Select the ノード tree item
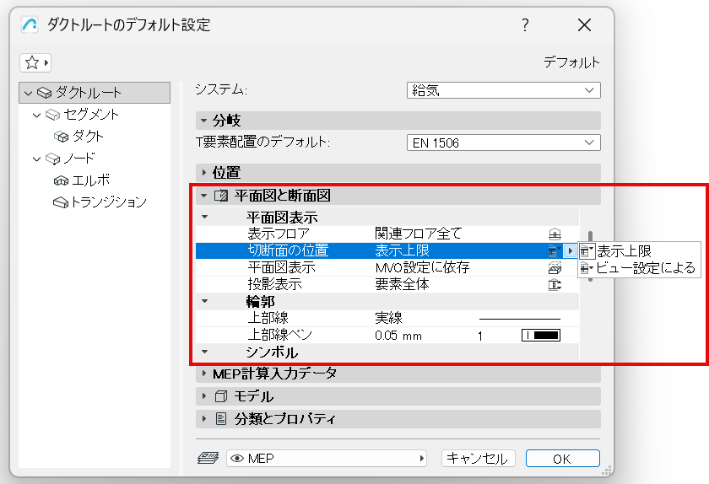Image resolution: width=709 pixels, height=484 pixels. 79,159
